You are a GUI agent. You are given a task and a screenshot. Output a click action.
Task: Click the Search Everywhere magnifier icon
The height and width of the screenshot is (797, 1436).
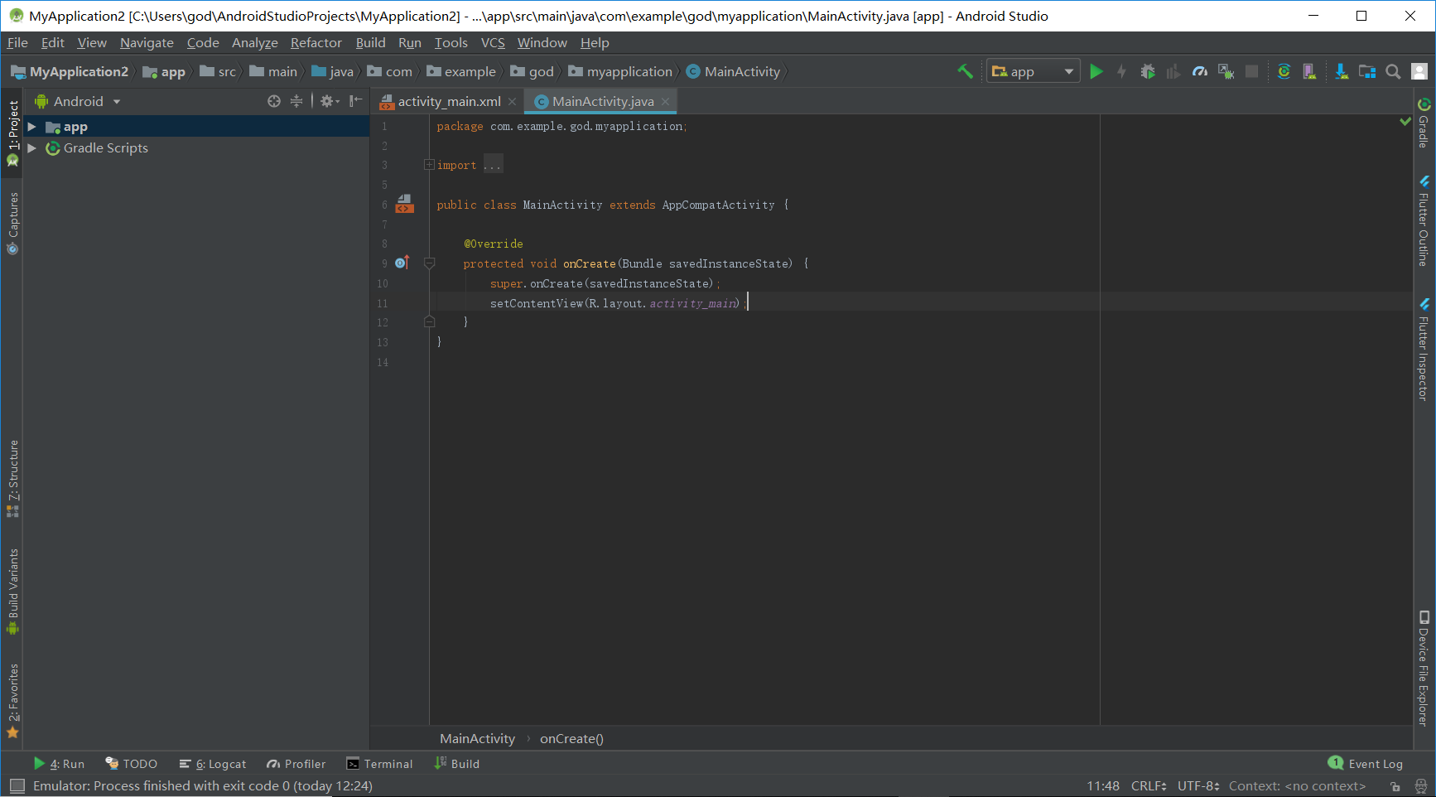coord(1393,71)
